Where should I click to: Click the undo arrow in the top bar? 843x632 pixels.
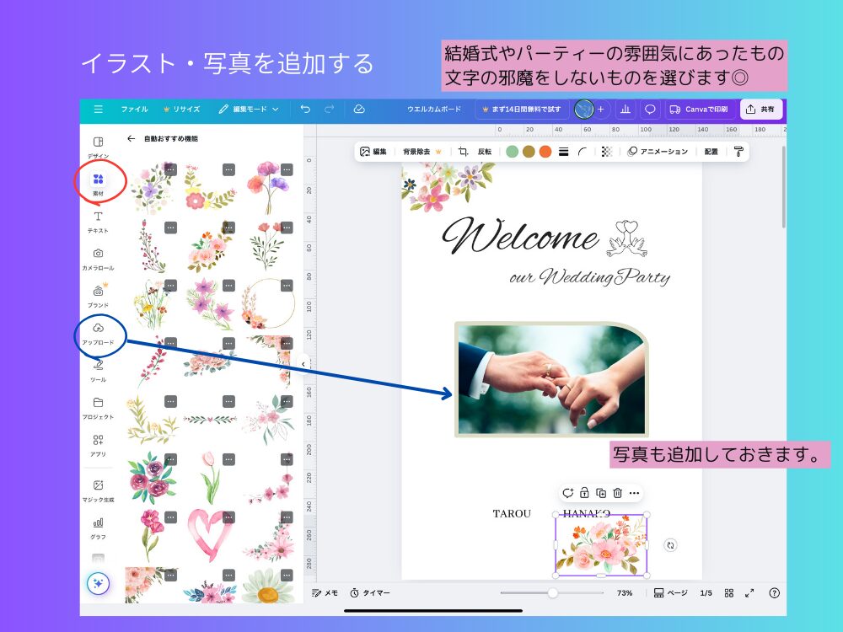[x=304, y=110]
